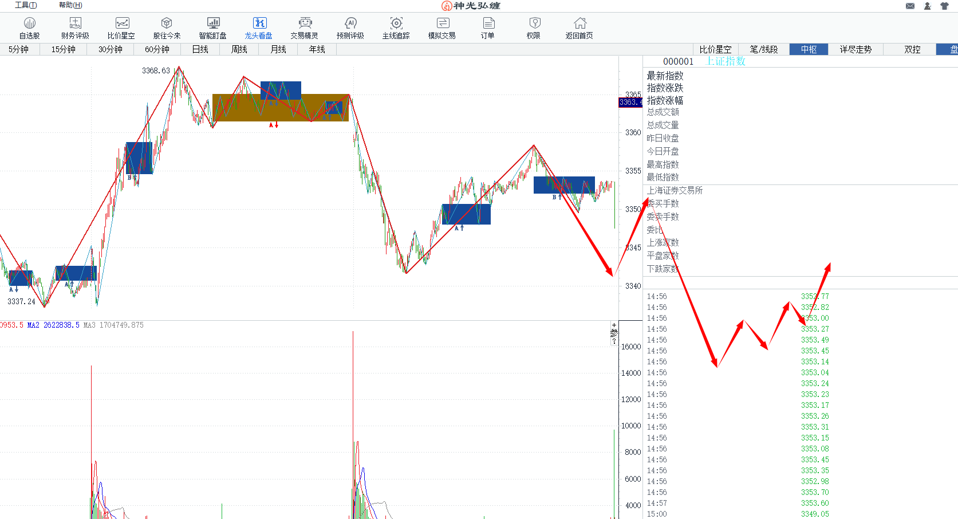The width and height of the screenshot is (958, 519).
Task: Open 财务评级 financial rating tool
Action: coord(75,27)
